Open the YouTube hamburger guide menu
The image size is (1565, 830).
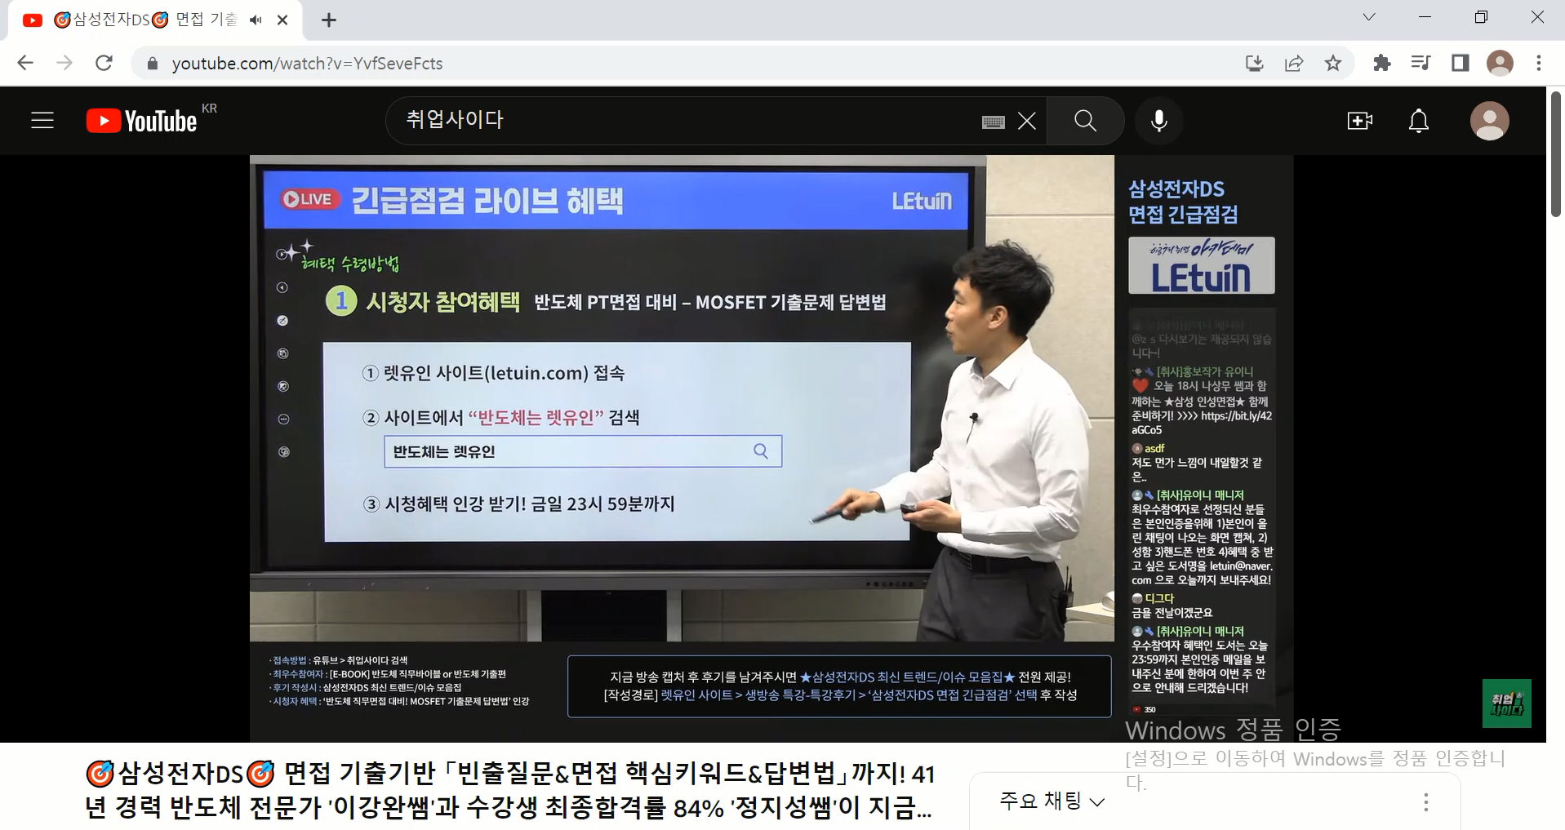tap(42, 121)
